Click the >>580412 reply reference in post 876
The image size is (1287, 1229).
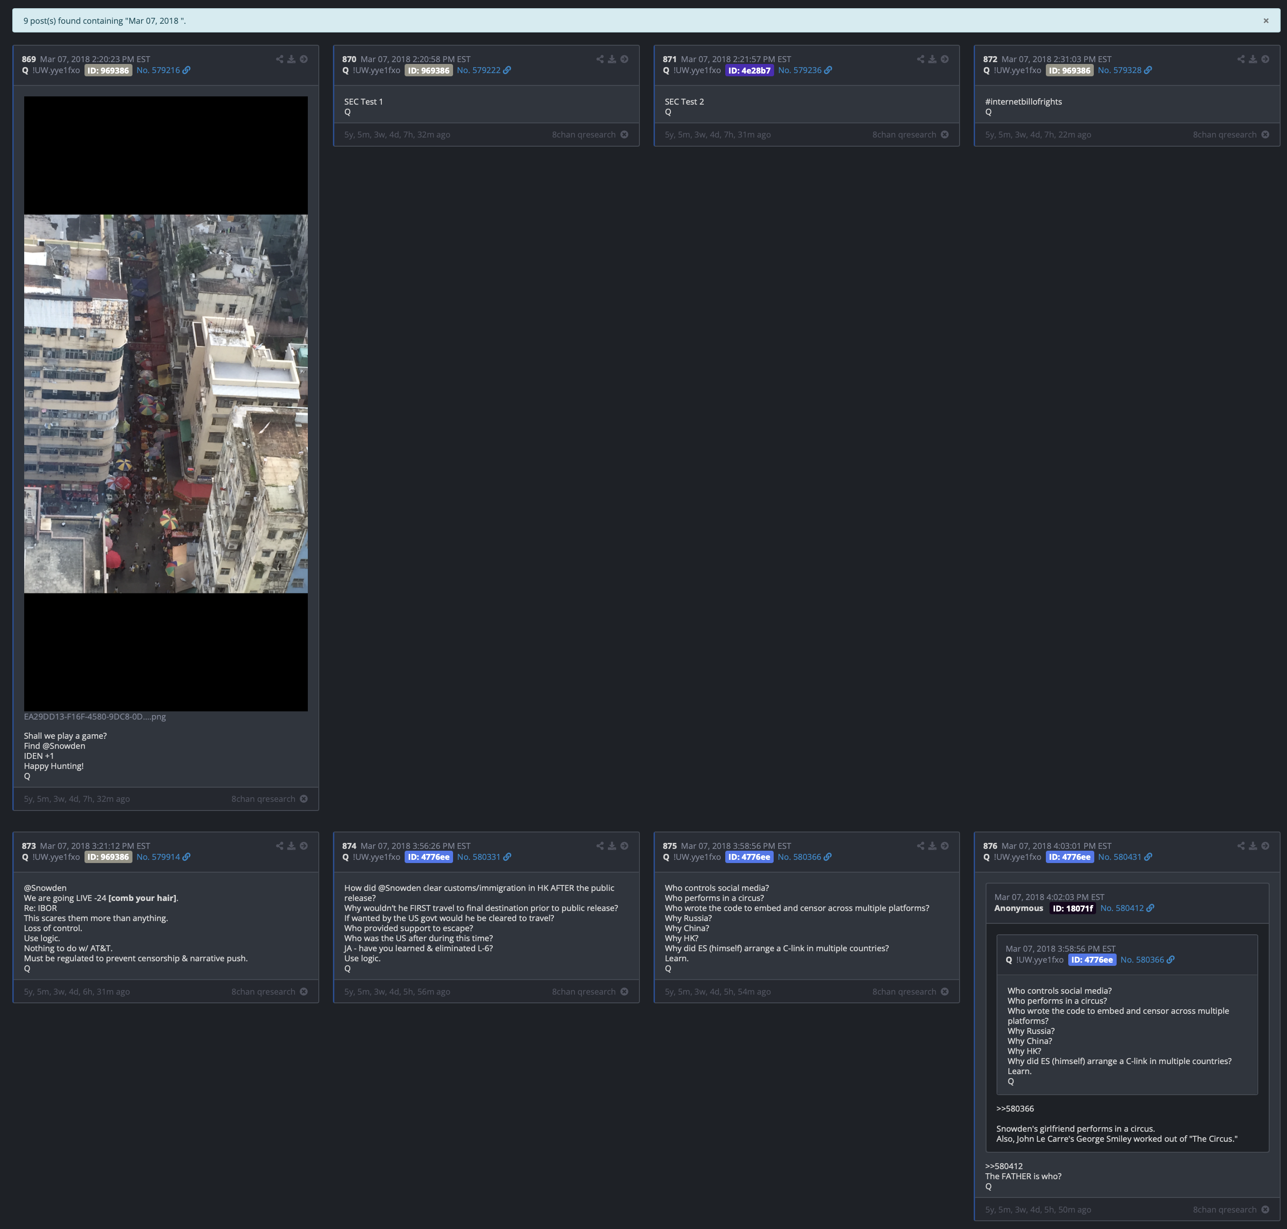[x=1003, y=1166]
